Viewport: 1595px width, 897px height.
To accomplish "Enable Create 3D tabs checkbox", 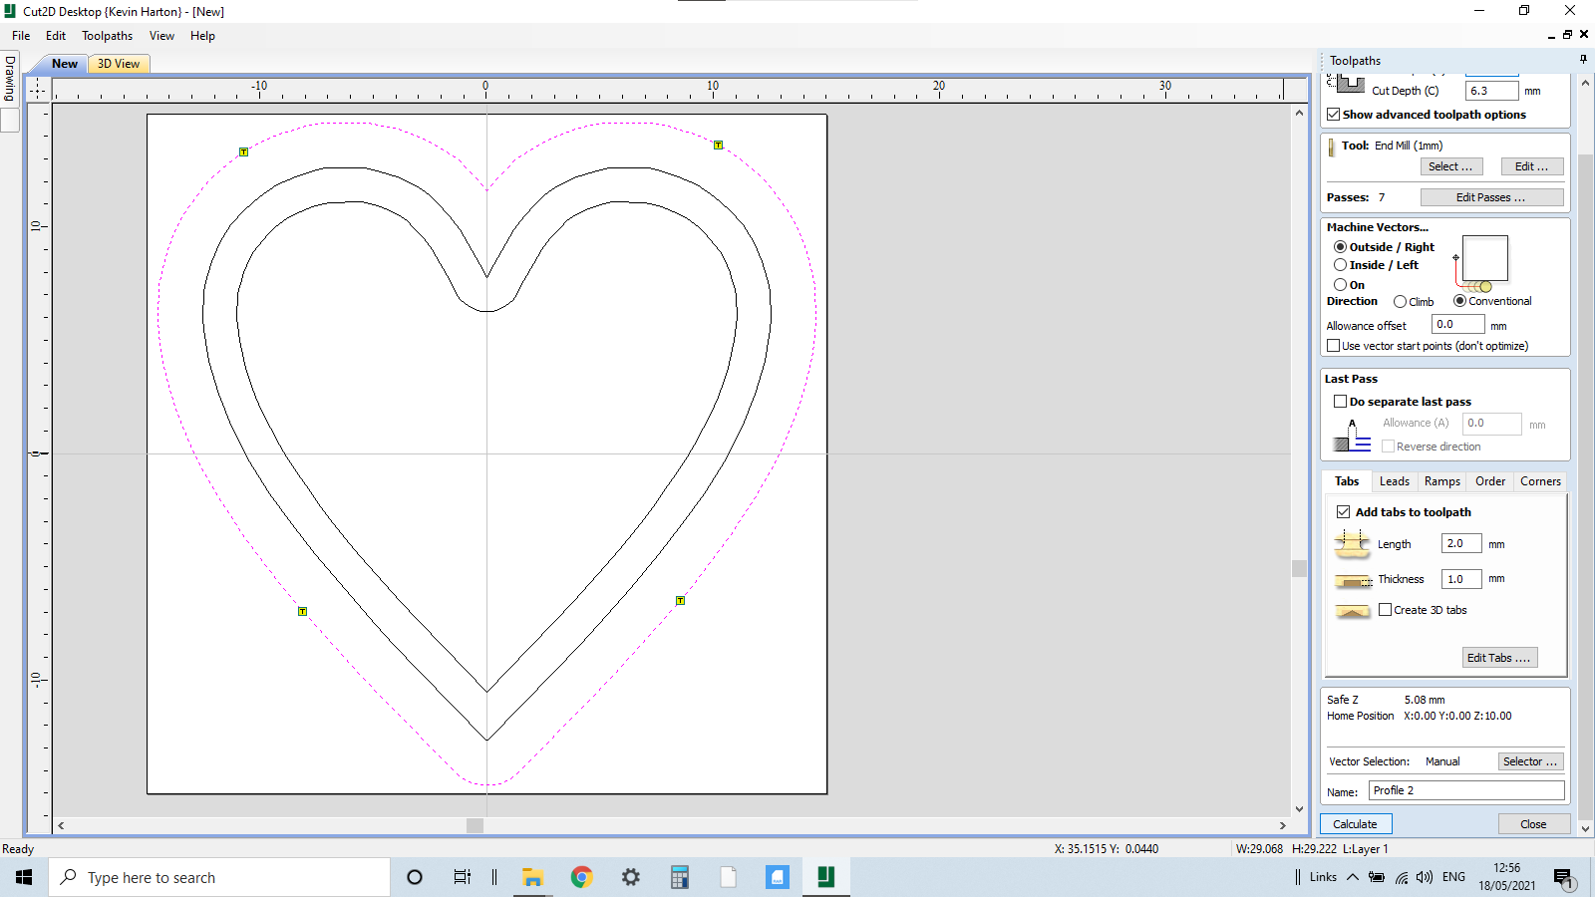I will (x=1385, y=610).
